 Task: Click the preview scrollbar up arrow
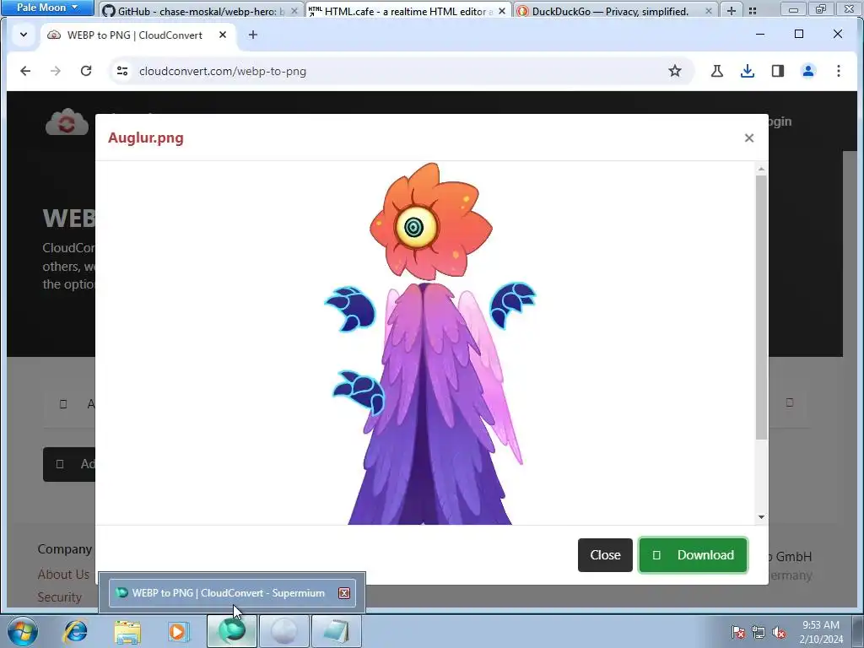pos(762,169)
